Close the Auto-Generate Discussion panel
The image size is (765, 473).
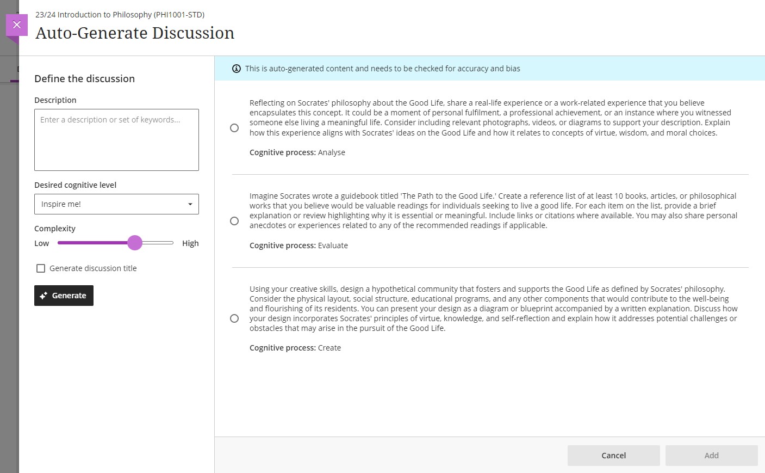coord(17,25)
